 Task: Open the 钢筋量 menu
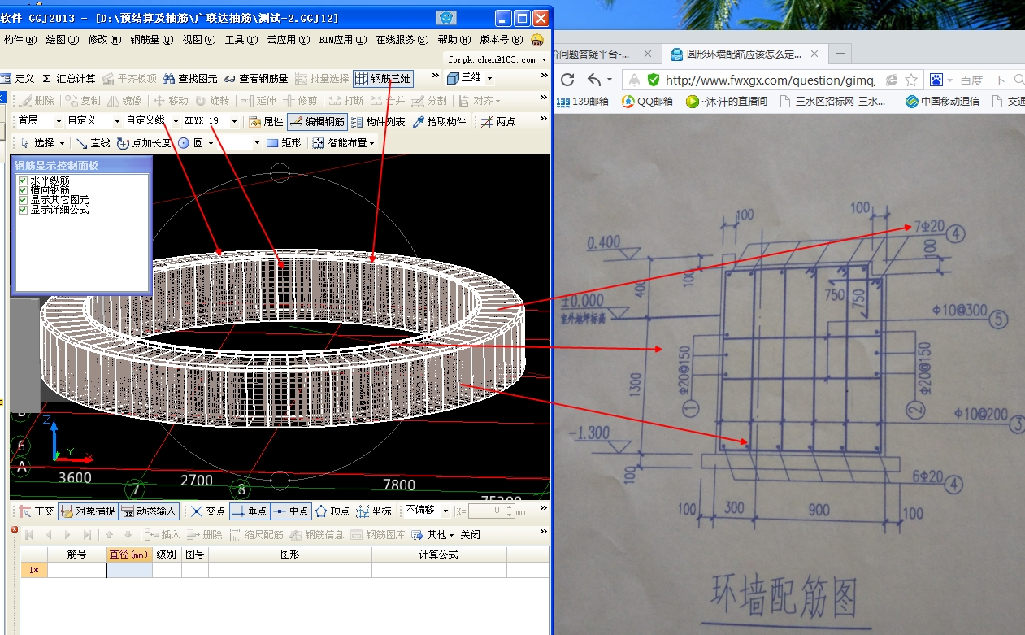[152, 39]
